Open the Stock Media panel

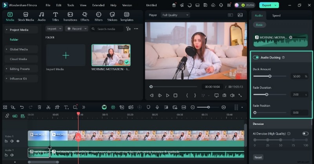tap(26, 16)
